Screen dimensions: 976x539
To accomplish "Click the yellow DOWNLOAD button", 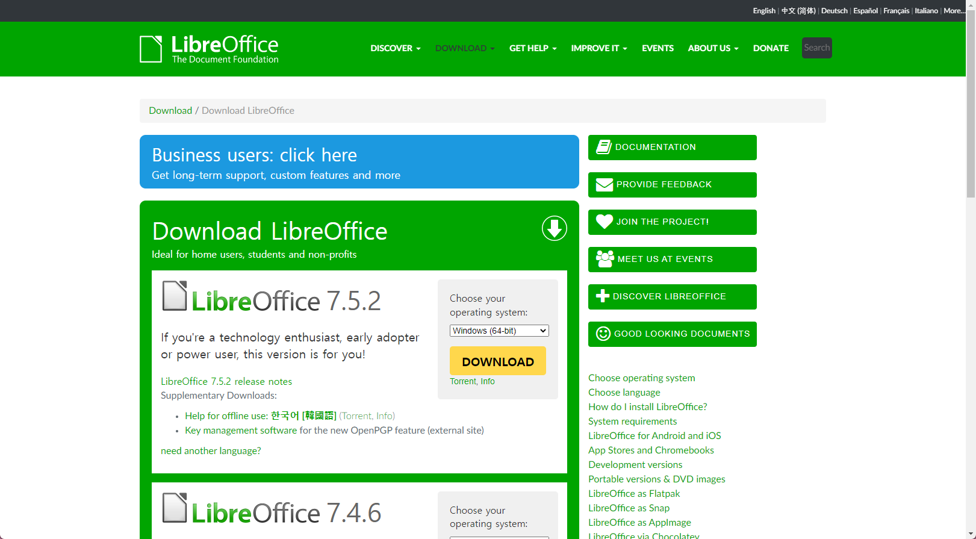I will (x=498, y=361).
